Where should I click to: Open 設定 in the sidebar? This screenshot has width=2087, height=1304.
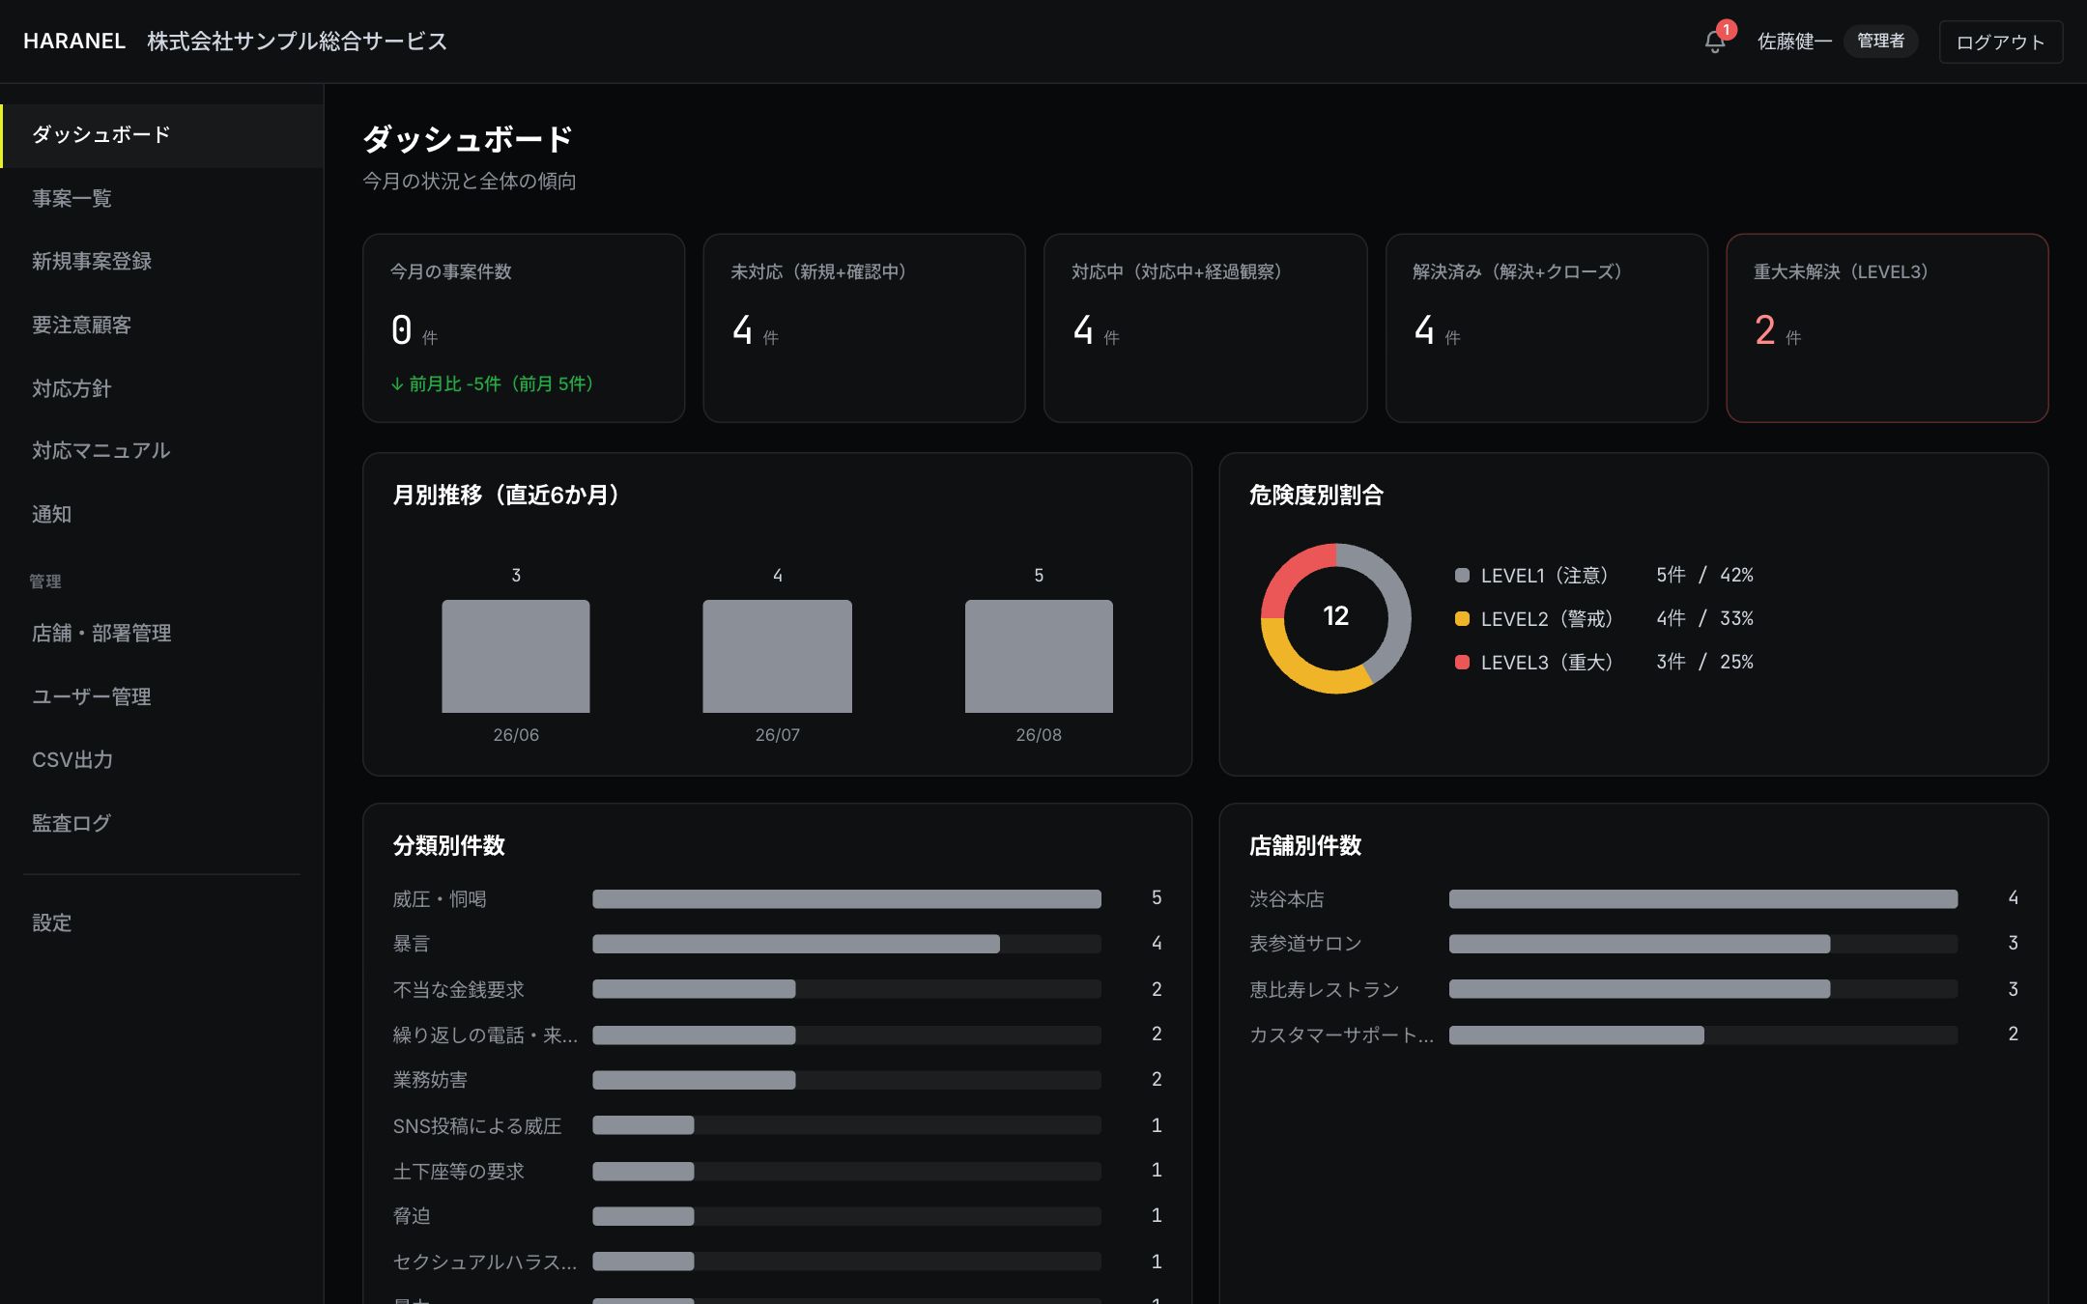click(162, 922)
